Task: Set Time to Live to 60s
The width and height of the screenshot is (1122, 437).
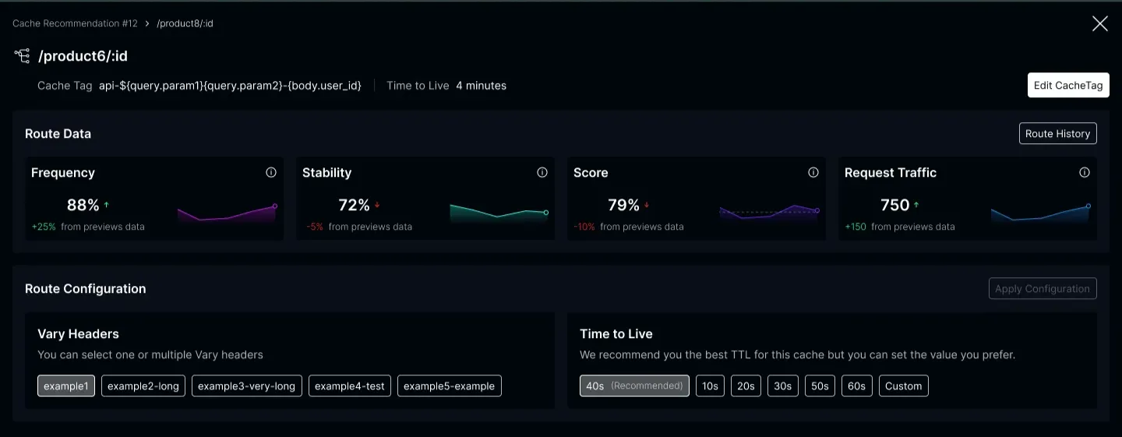Action: 856,386
